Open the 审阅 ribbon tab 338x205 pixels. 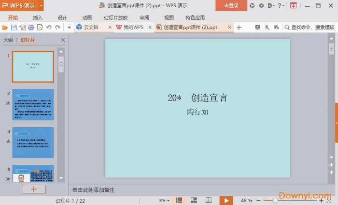point(144,18)
